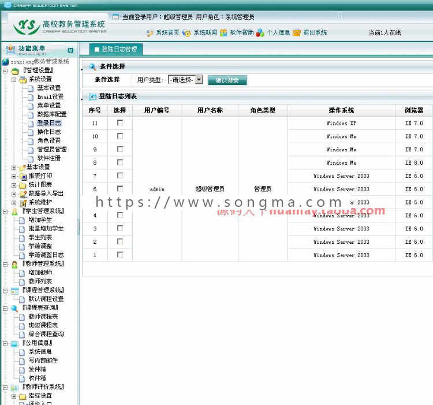
Task: Click the 功能菜单 panel collapse icon
Action: 70,50
